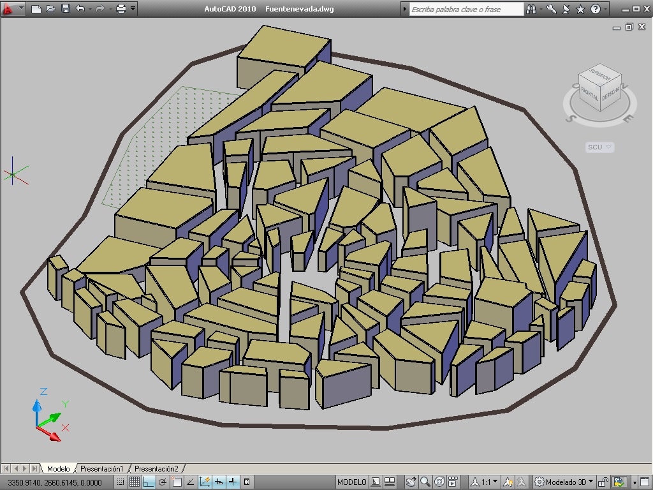This screenshot has height=490, width=653.
Task: Select the Pan hand tool
Action: [411, 482]
